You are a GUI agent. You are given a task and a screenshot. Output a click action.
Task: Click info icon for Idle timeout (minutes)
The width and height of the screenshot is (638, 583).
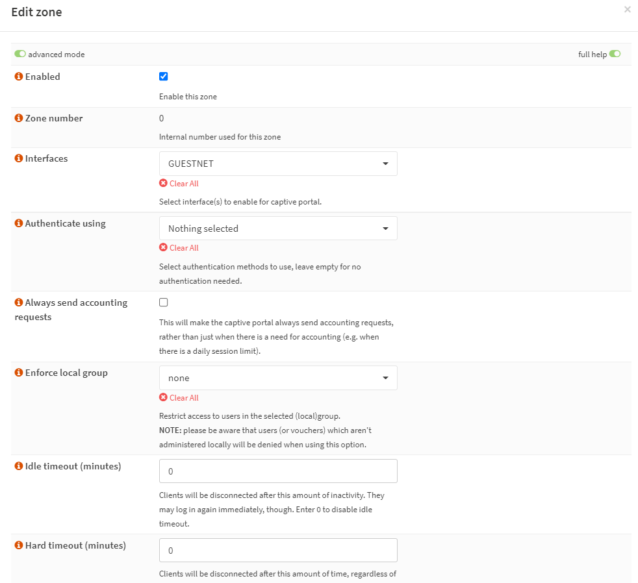click(x=19, y=466)
